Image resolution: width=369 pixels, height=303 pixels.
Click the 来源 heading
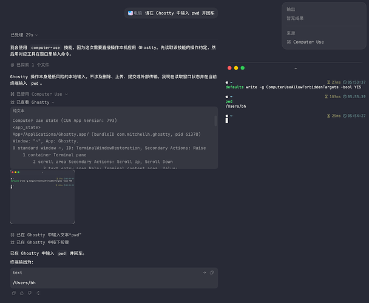pos(291,33)
